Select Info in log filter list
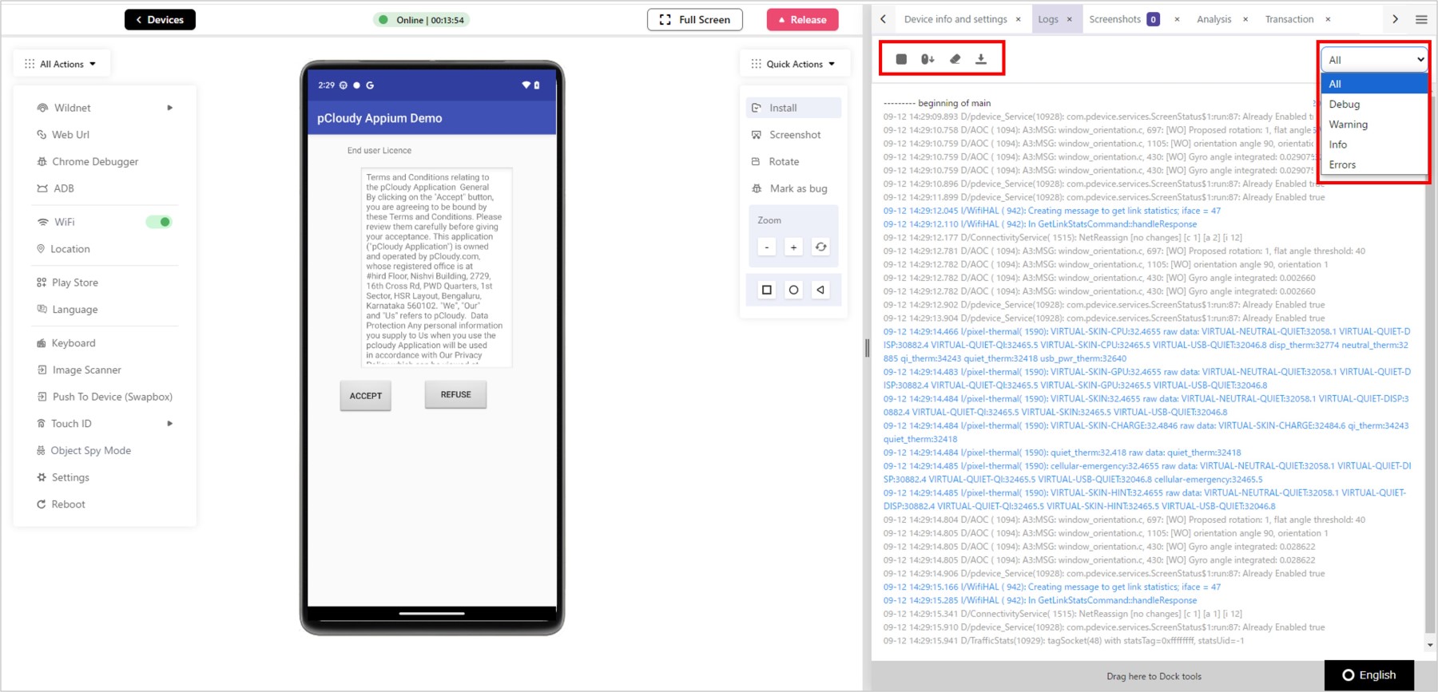This screenshot has width=1438, height=692. point(1374,144)
